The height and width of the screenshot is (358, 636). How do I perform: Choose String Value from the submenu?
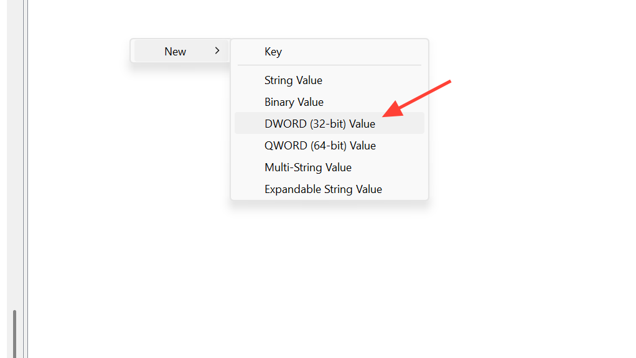pyautogui.click(x=293, y=80)
